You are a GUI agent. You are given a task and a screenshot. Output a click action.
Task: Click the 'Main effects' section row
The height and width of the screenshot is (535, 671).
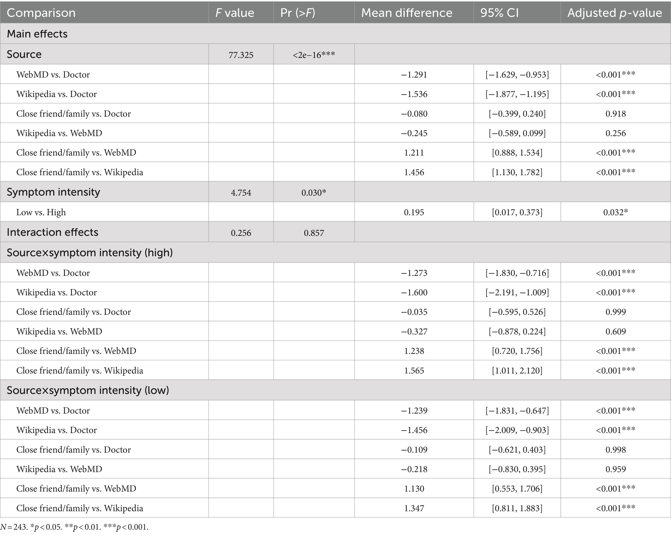(x=335, y=34)
